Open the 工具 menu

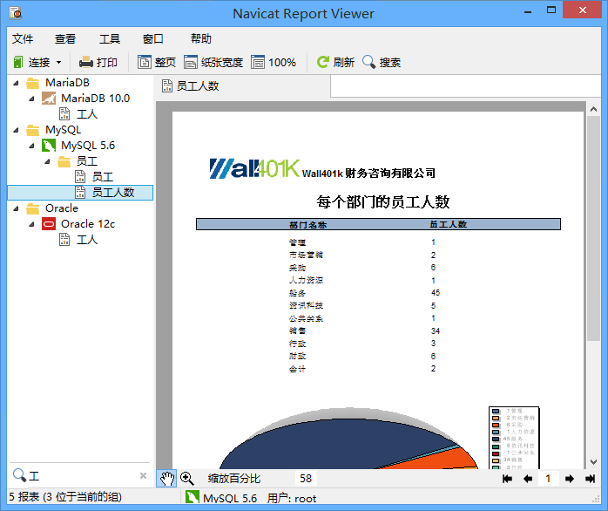point(110,39)
